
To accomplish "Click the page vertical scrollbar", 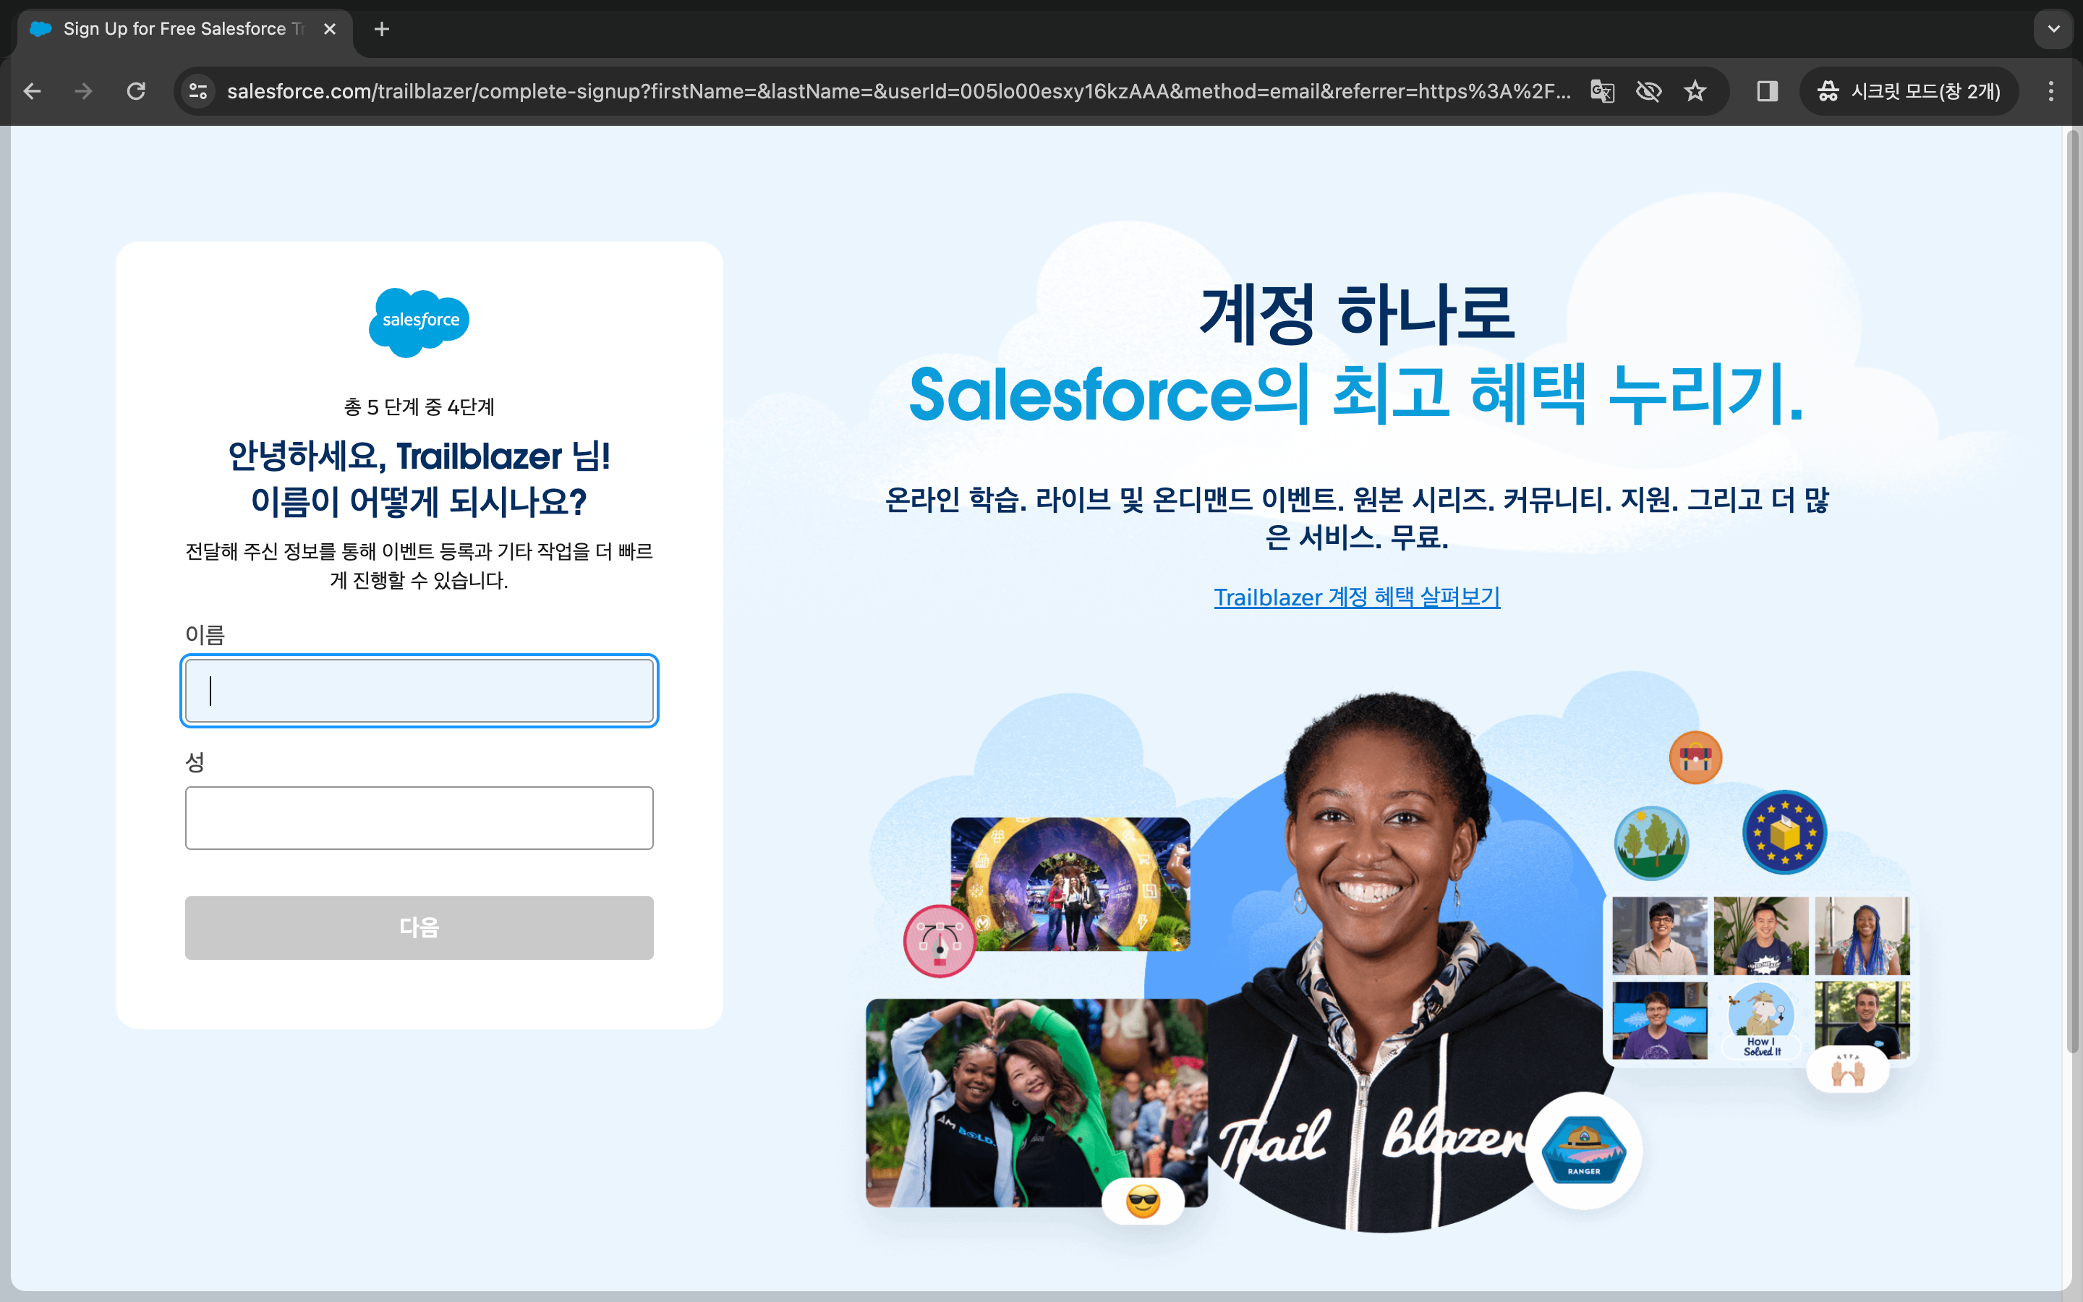I will click(x=2073, y=591).
